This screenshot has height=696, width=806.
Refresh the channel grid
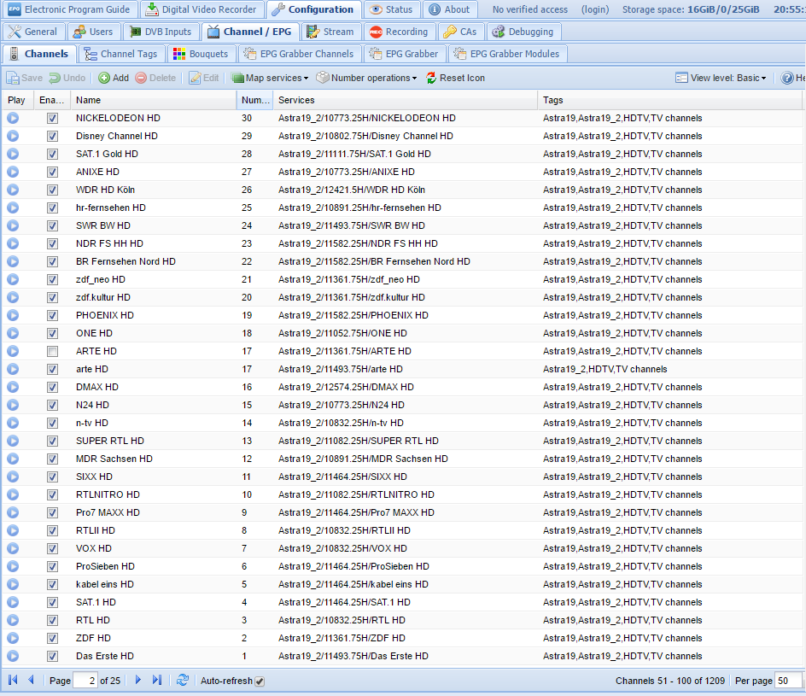[183, 680]
